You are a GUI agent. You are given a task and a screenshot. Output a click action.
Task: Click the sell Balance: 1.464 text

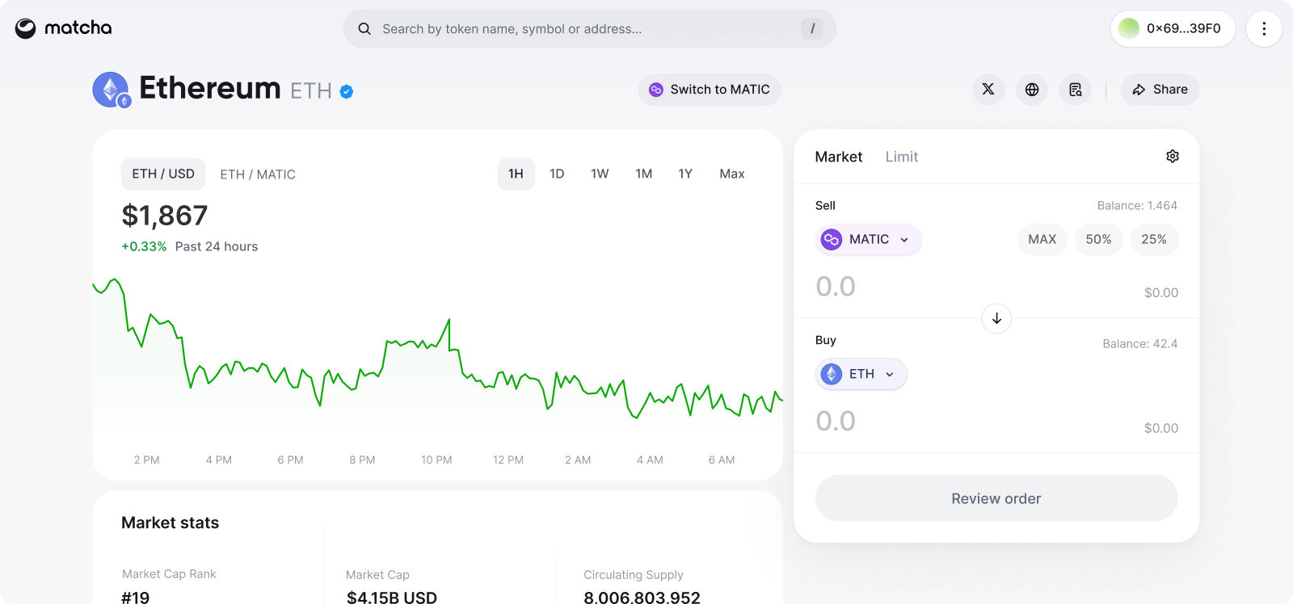pyautogui.click(x=1137, y=206)
